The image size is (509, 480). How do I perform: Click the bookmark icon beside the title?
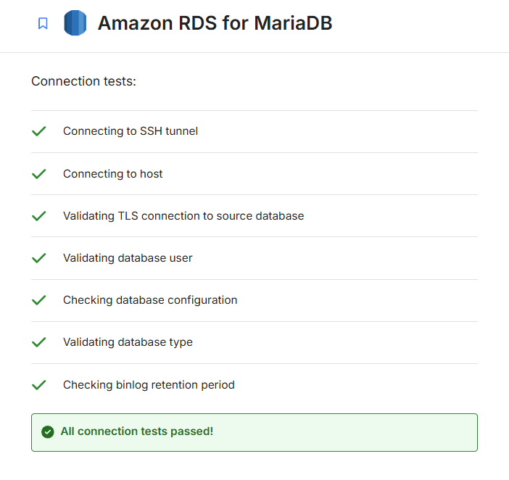[x=43, y=23]
